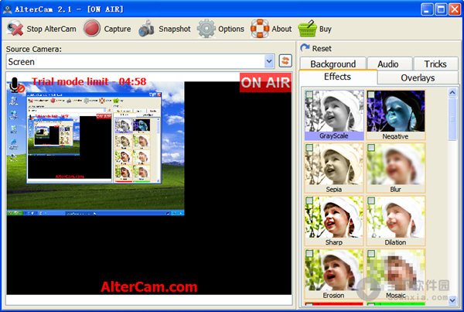Select the Negative effect thumbnail
Screen dimensions: 464x312
click(x=396, y=115)
